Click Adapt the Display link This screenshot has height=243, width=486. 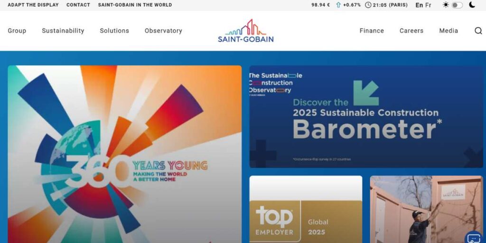click(x=33, y=5)
